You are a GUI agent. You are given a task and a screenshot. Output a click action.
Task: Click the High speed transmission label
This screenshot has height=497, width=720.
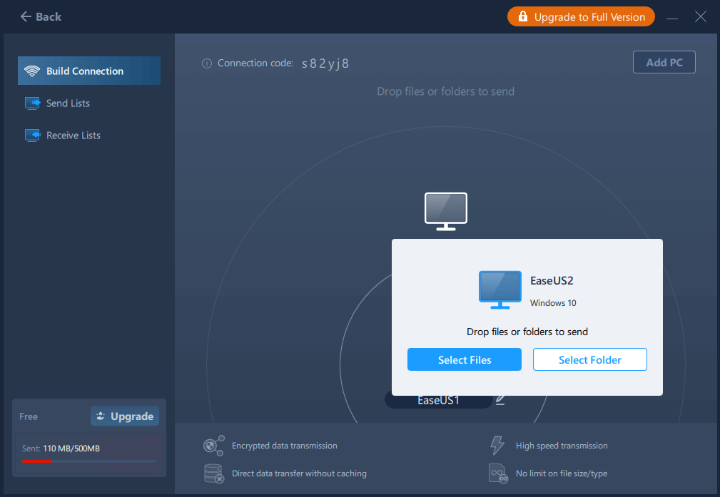[562, 446]
